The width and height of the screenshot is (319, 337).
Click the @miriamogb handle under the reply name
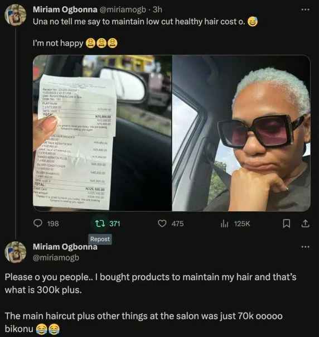pos(56,257)
